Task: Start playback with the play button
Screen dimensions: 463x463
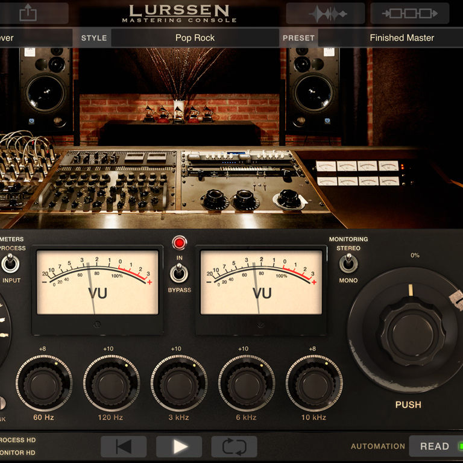Action: [x=179, y=447]
